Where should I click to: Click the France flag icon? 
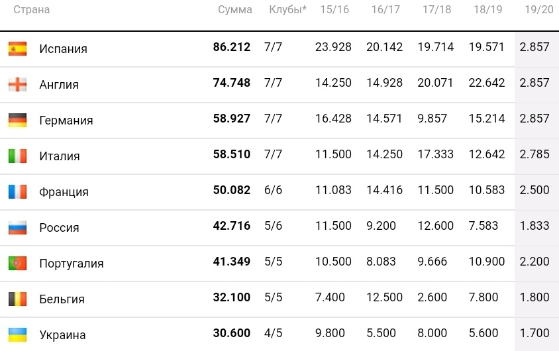click(x=17, y=191)
